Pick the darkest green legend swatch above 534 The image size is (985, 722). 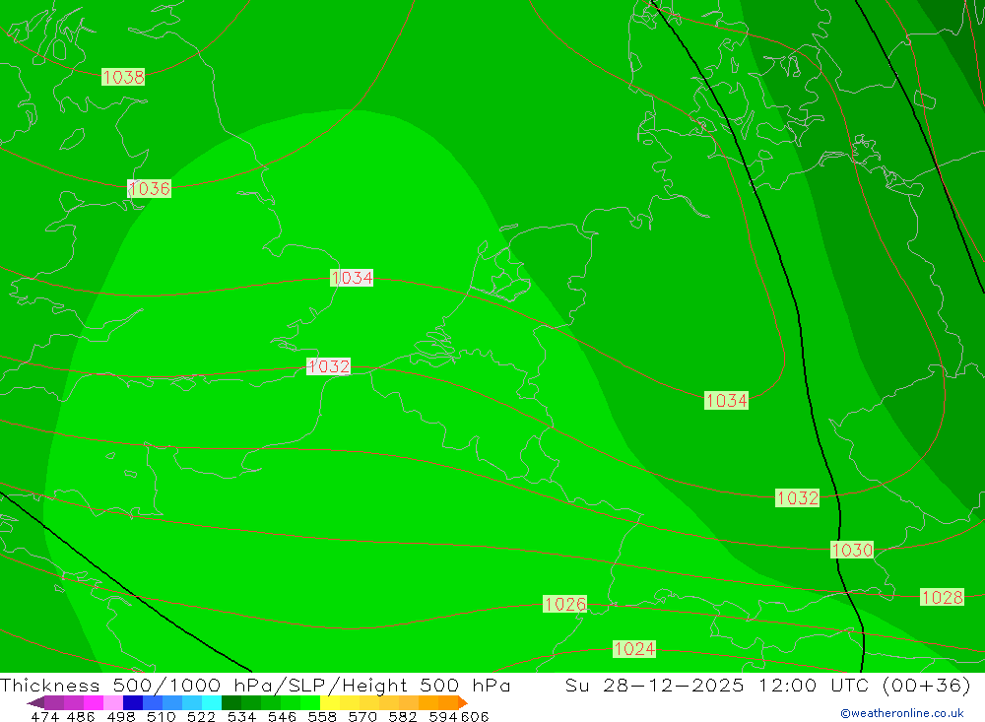pyautogui.click(x=231, y=702)
